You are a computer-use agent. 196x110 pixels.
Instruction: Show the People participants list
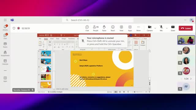96,28
